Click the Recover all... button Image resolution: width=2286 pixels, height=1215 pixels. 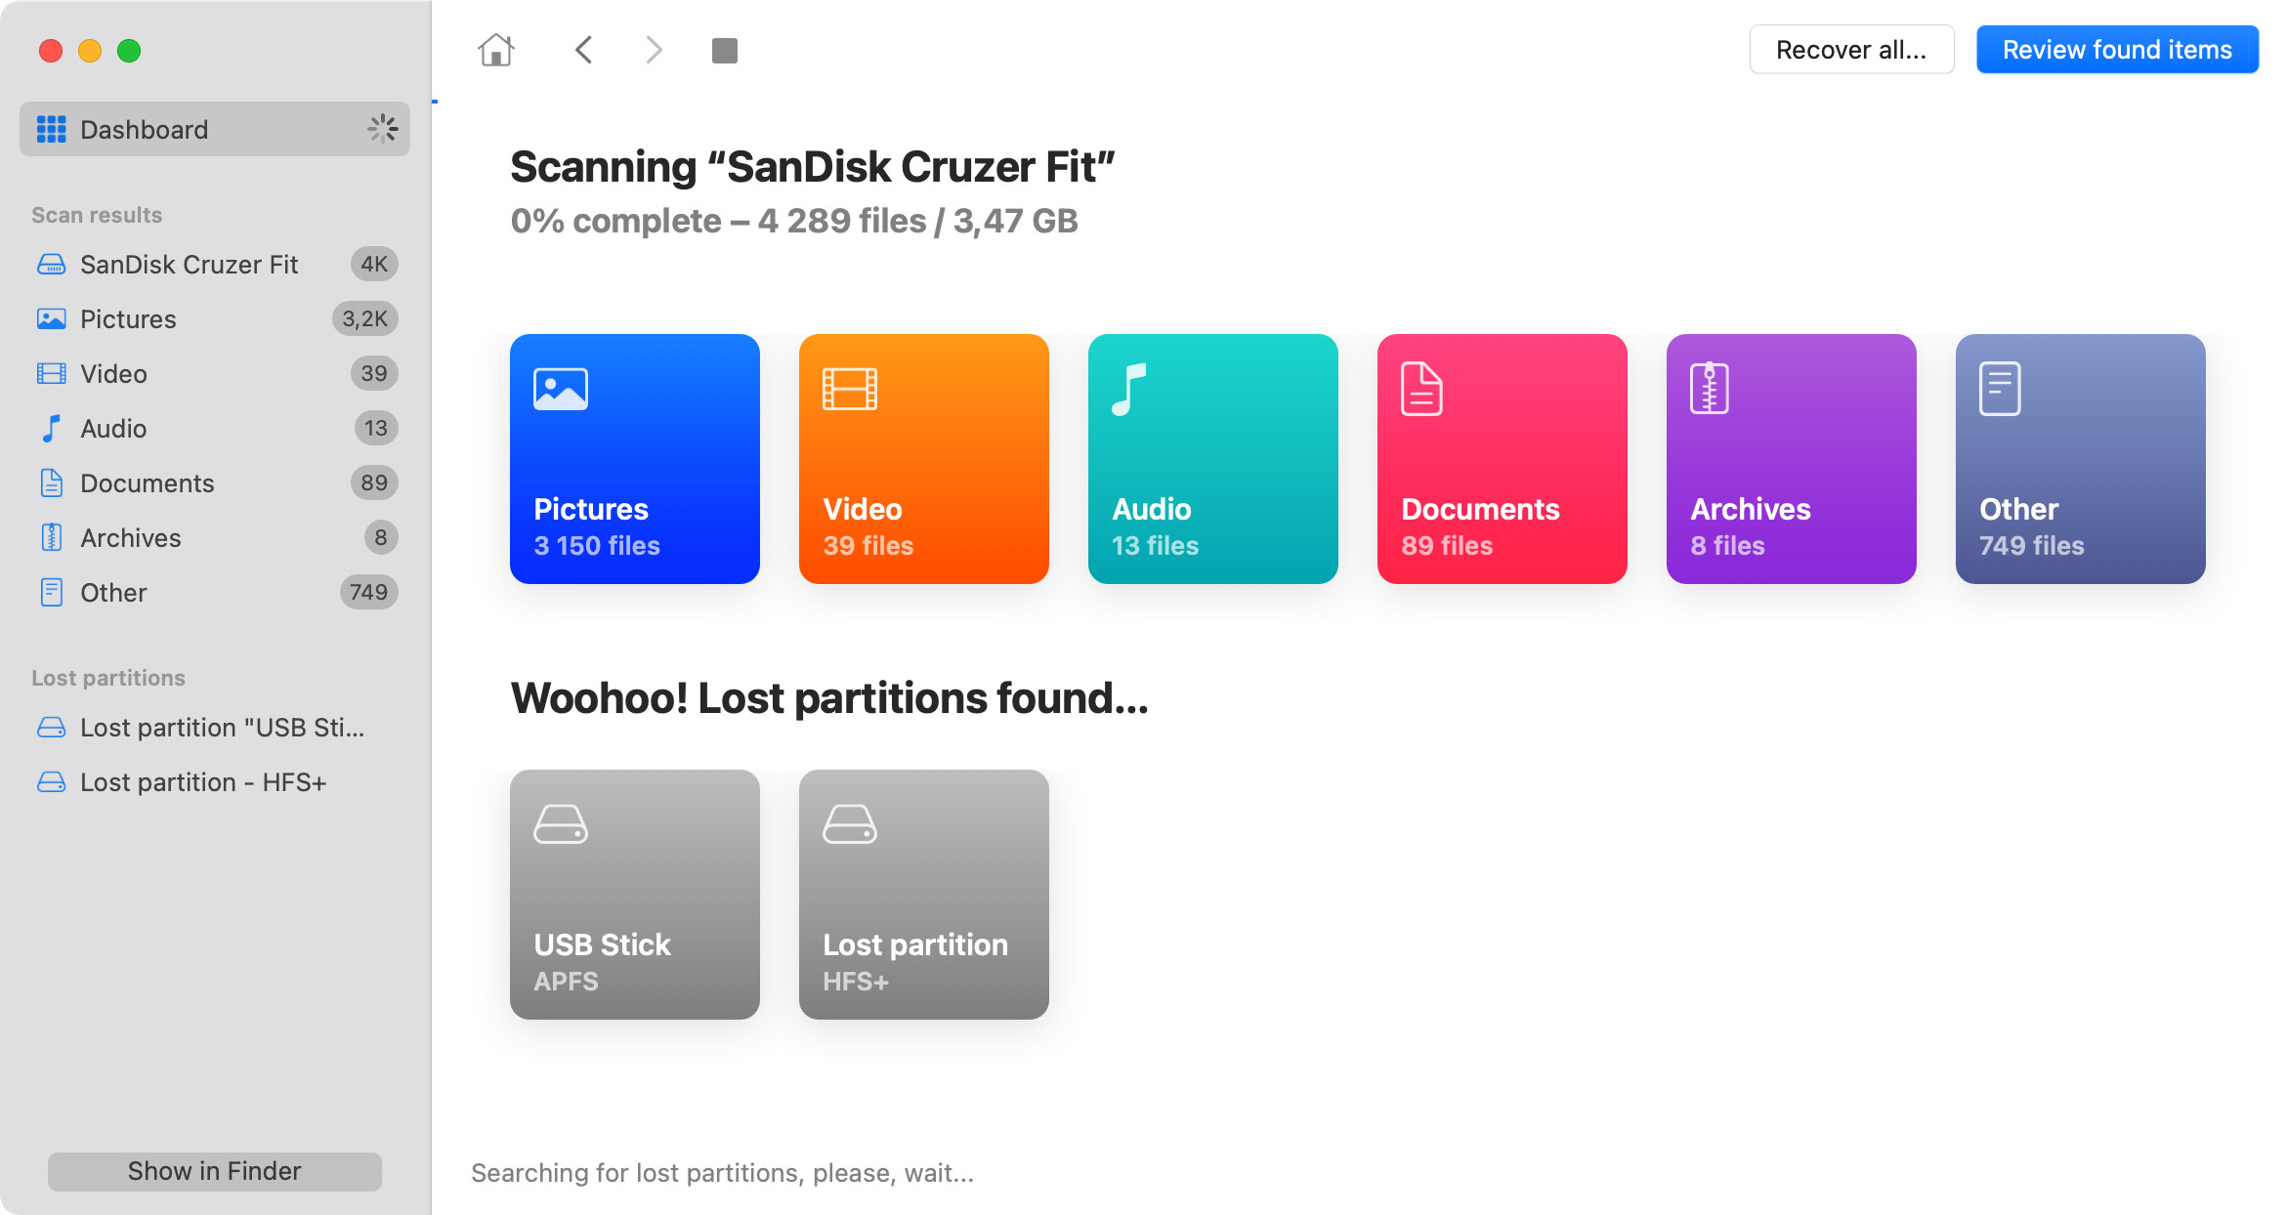(1851, 50)
